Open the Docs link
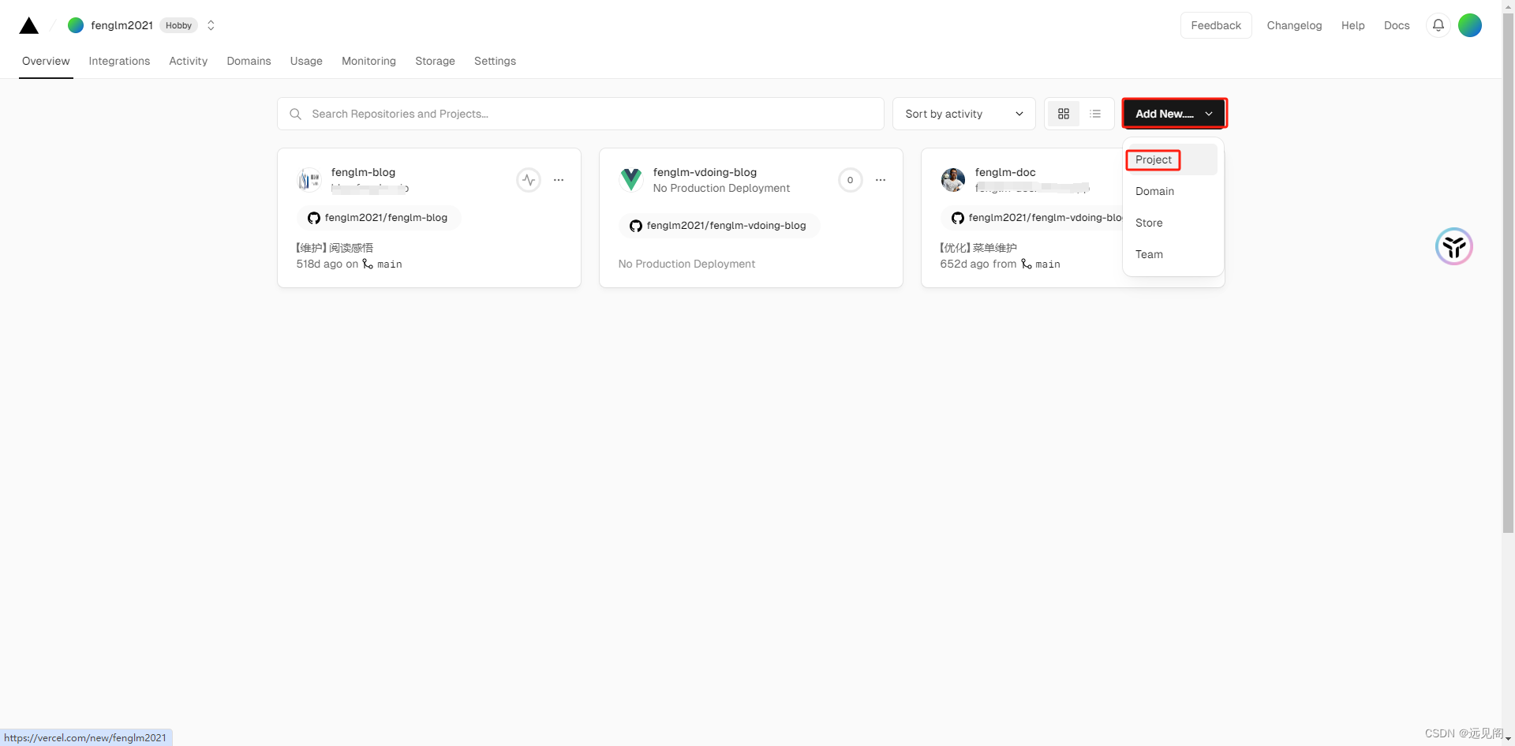1515x746 pixels. point(1397,25)
